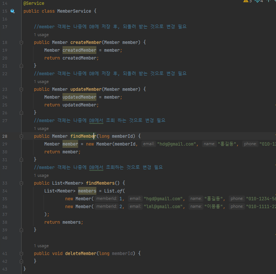Click createdMember in the return statement
Screen dimensions: 276x274
coord(79,58)
